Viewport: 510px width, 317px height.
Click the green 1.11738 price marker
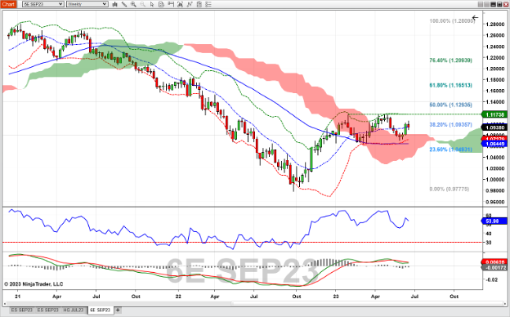coord(494,114)
